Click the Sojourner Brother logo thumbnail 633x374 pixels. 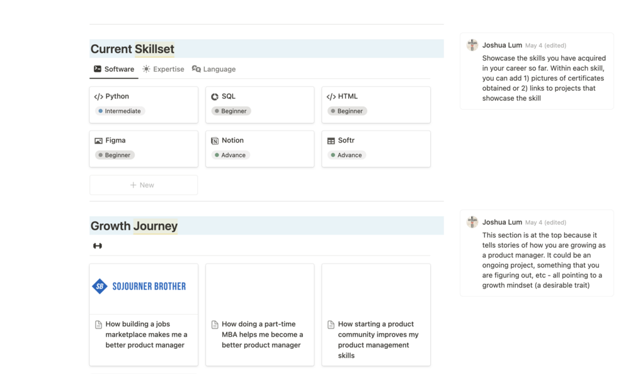140,286
